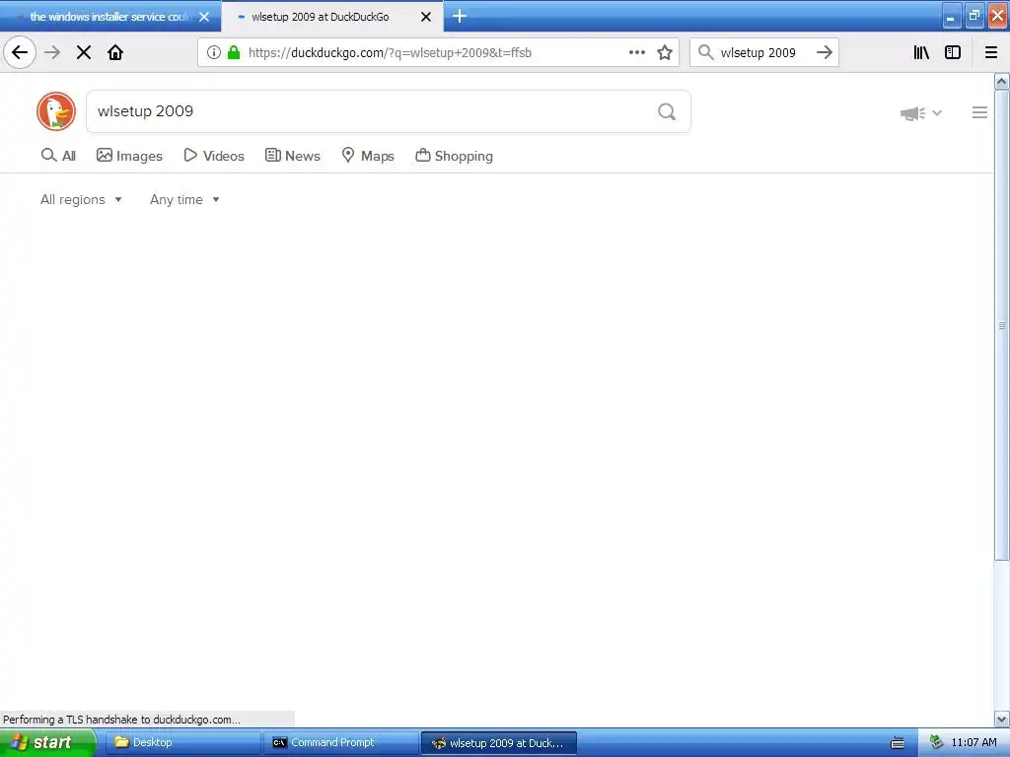Image resolution: width=1010 pixels, height=757 pixels.
Task: Open the DuckDuckGo side menu icon
Action: (979, 112)
